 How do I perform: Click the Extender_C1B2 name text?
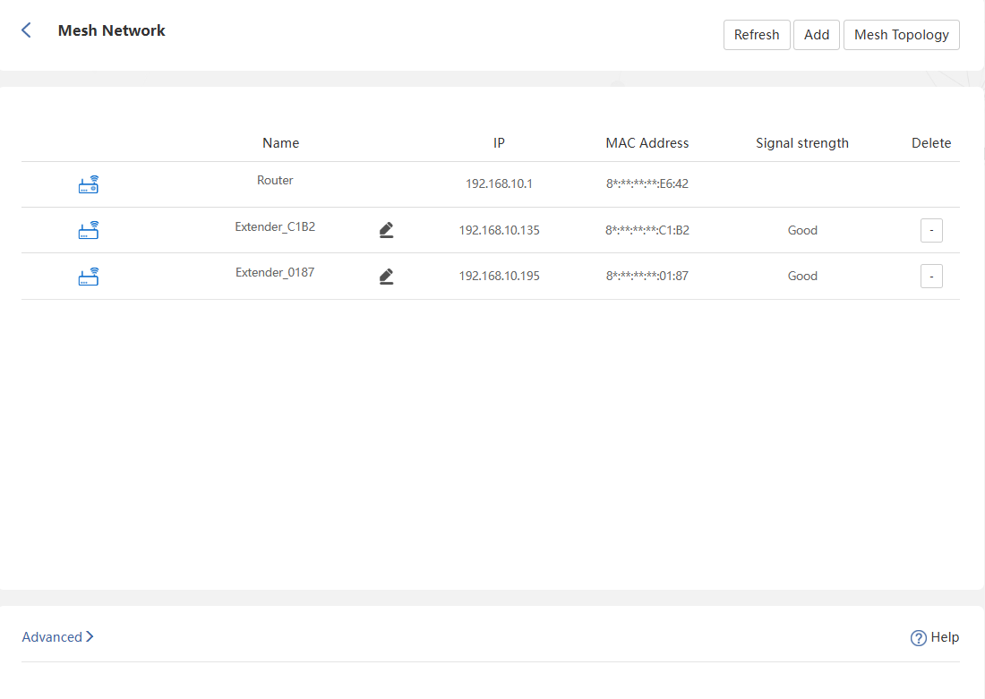tap(275, 227)
